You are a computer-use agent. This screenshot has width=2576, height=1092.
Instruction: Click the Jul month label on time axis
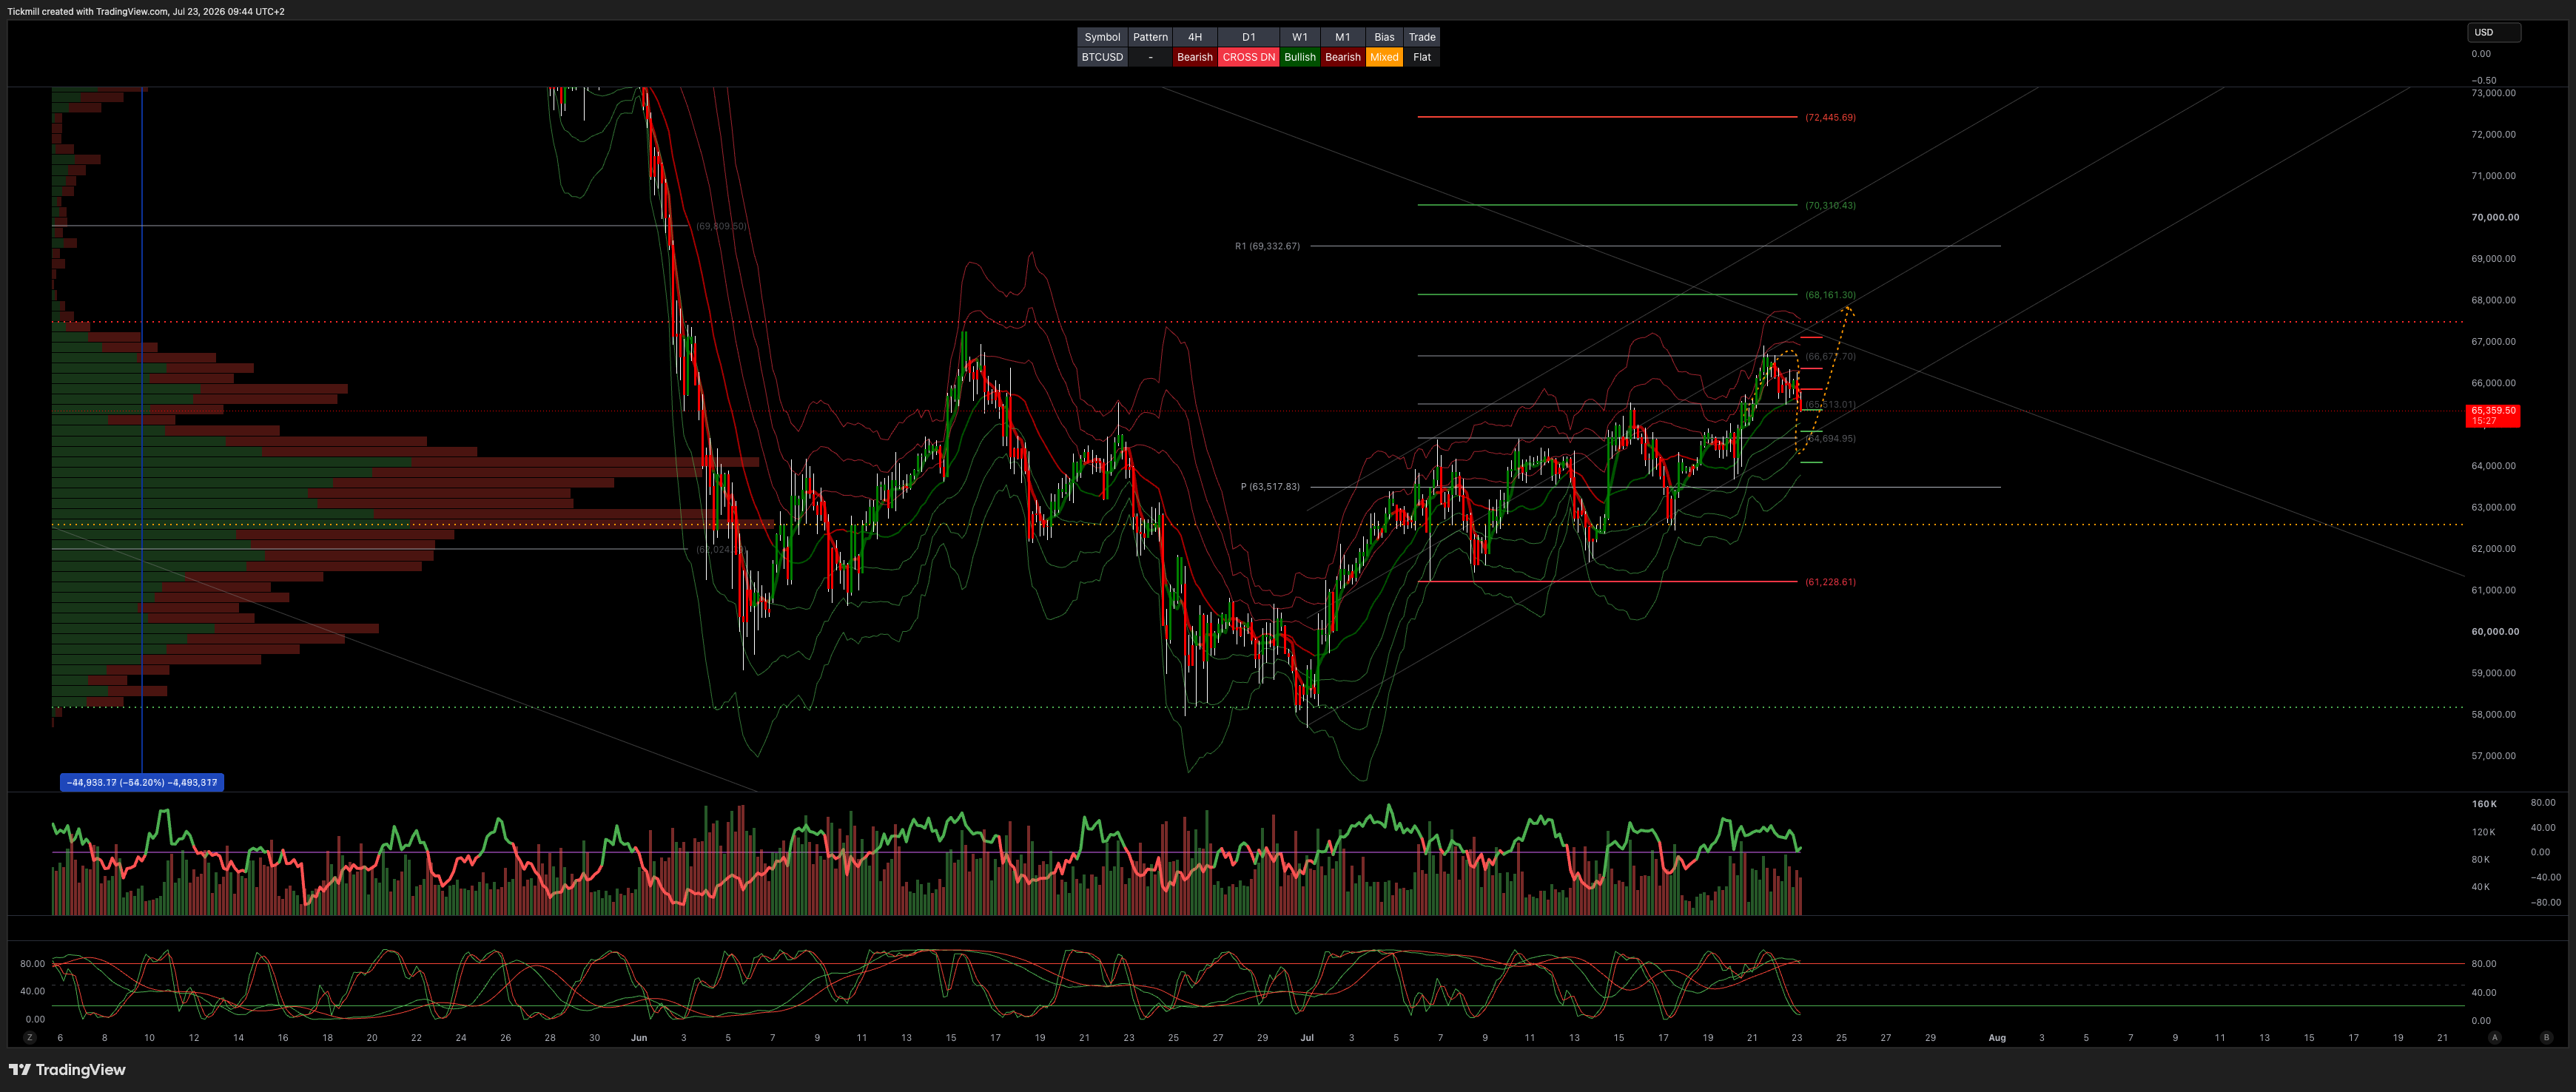(1307, 1037)
